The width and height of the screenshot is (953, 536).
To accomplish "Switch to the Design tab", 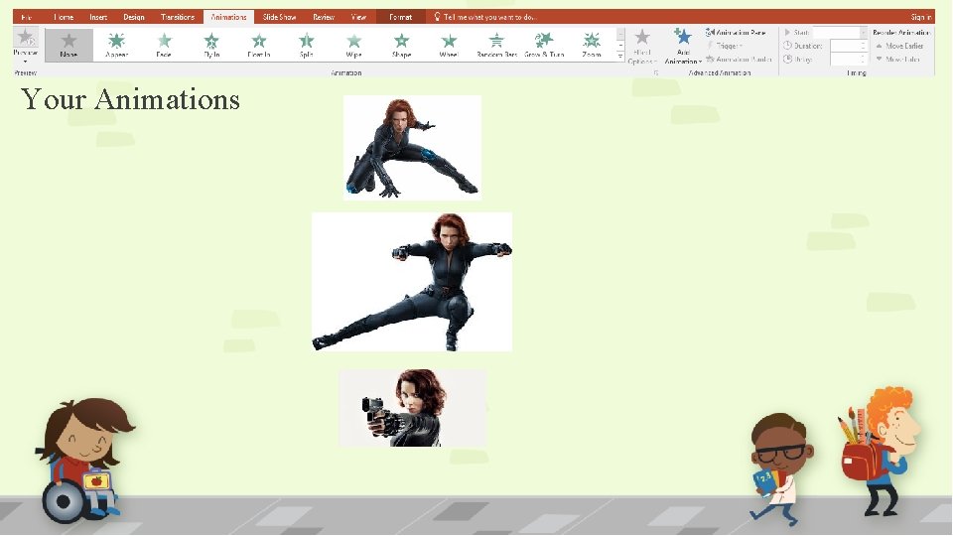I will (134, 17).
